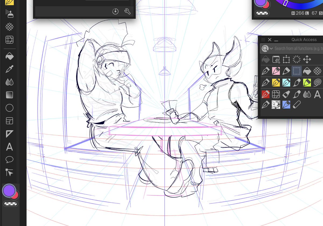Select the Move four-arrow icon in Quick Access
Image resolution: width=323 pixels, height=226 pixels.
pos(307,59)
